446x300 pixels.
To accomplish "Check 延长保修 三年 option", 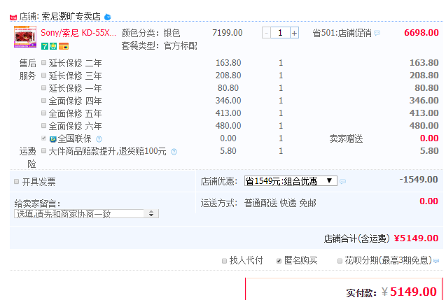I will coord(43,75).
